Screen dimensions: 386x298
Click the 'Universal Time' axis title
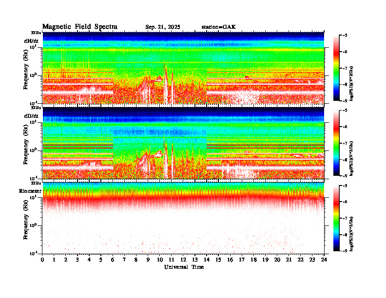click(184, 267)
